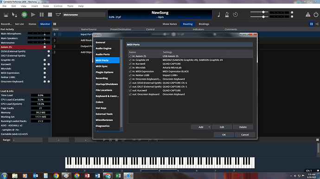
Task: Switch to the Bindings tab
Action: 204,24
